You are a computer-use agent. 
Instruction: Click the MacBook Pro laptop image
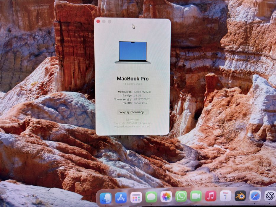click(133, 52)
